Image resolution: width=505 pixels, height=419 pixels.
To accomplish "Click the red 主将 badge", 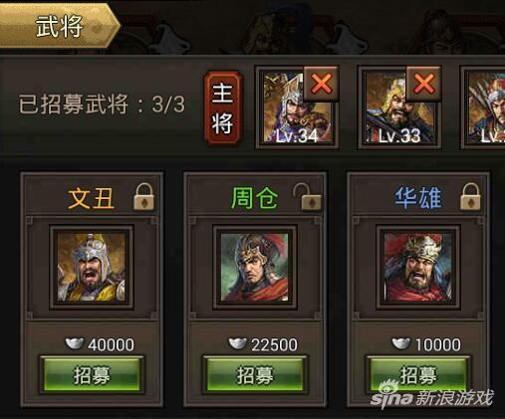I will tap(222, 108).
